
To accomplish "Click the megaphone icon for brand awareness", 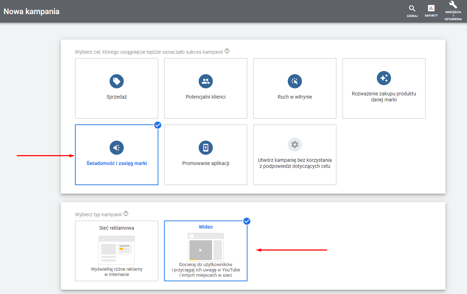I will click(117, 147).
